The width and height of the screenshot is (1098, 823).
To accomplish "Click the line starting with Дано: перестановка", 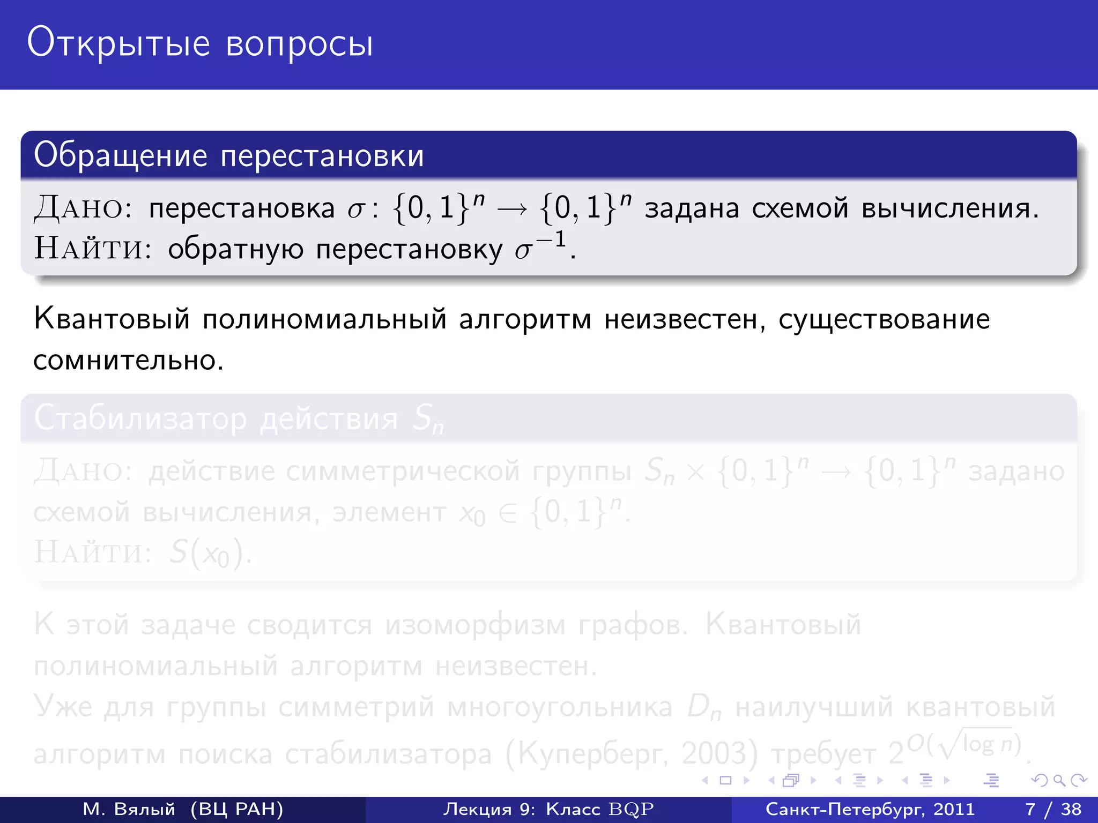I will pos(537,208).
